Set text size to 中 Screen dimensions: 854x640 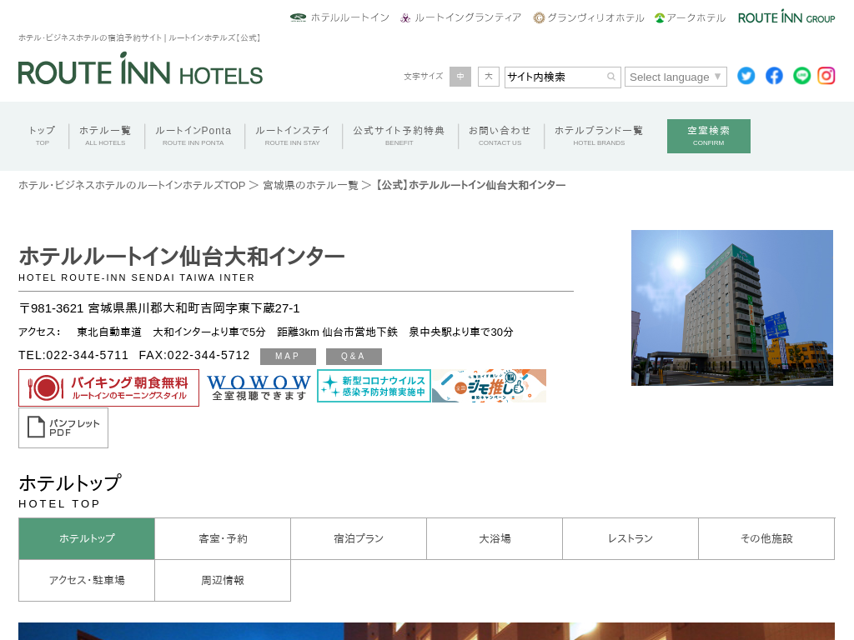coord(460,77)
